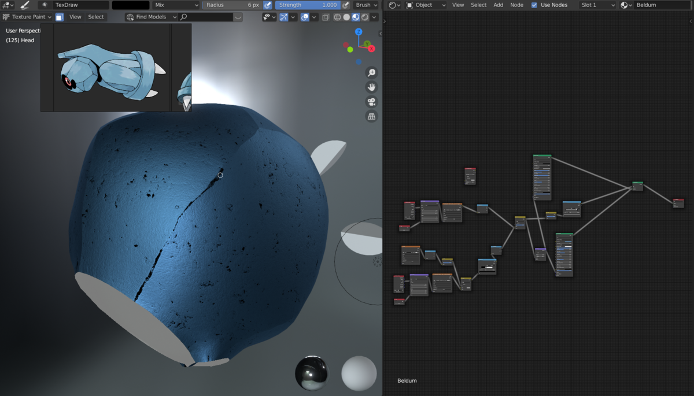Click the negative Z blue dot on the gizmo

tap(359, 61)
